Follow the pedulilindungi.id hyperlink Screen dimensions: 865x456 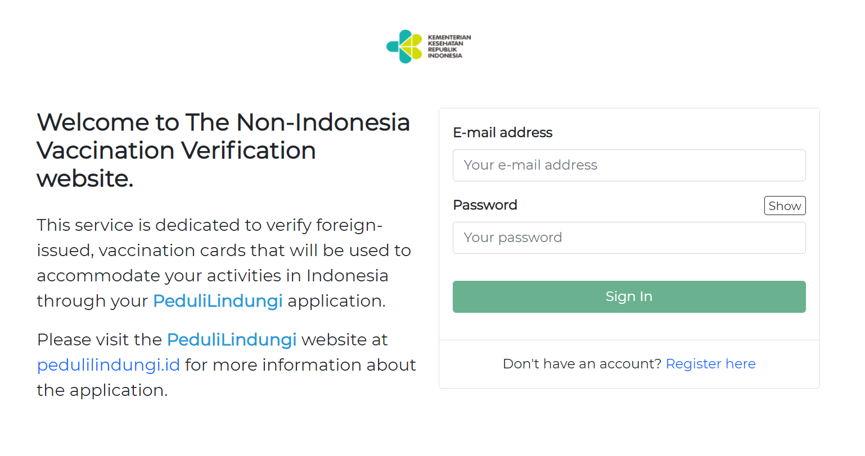109,365
